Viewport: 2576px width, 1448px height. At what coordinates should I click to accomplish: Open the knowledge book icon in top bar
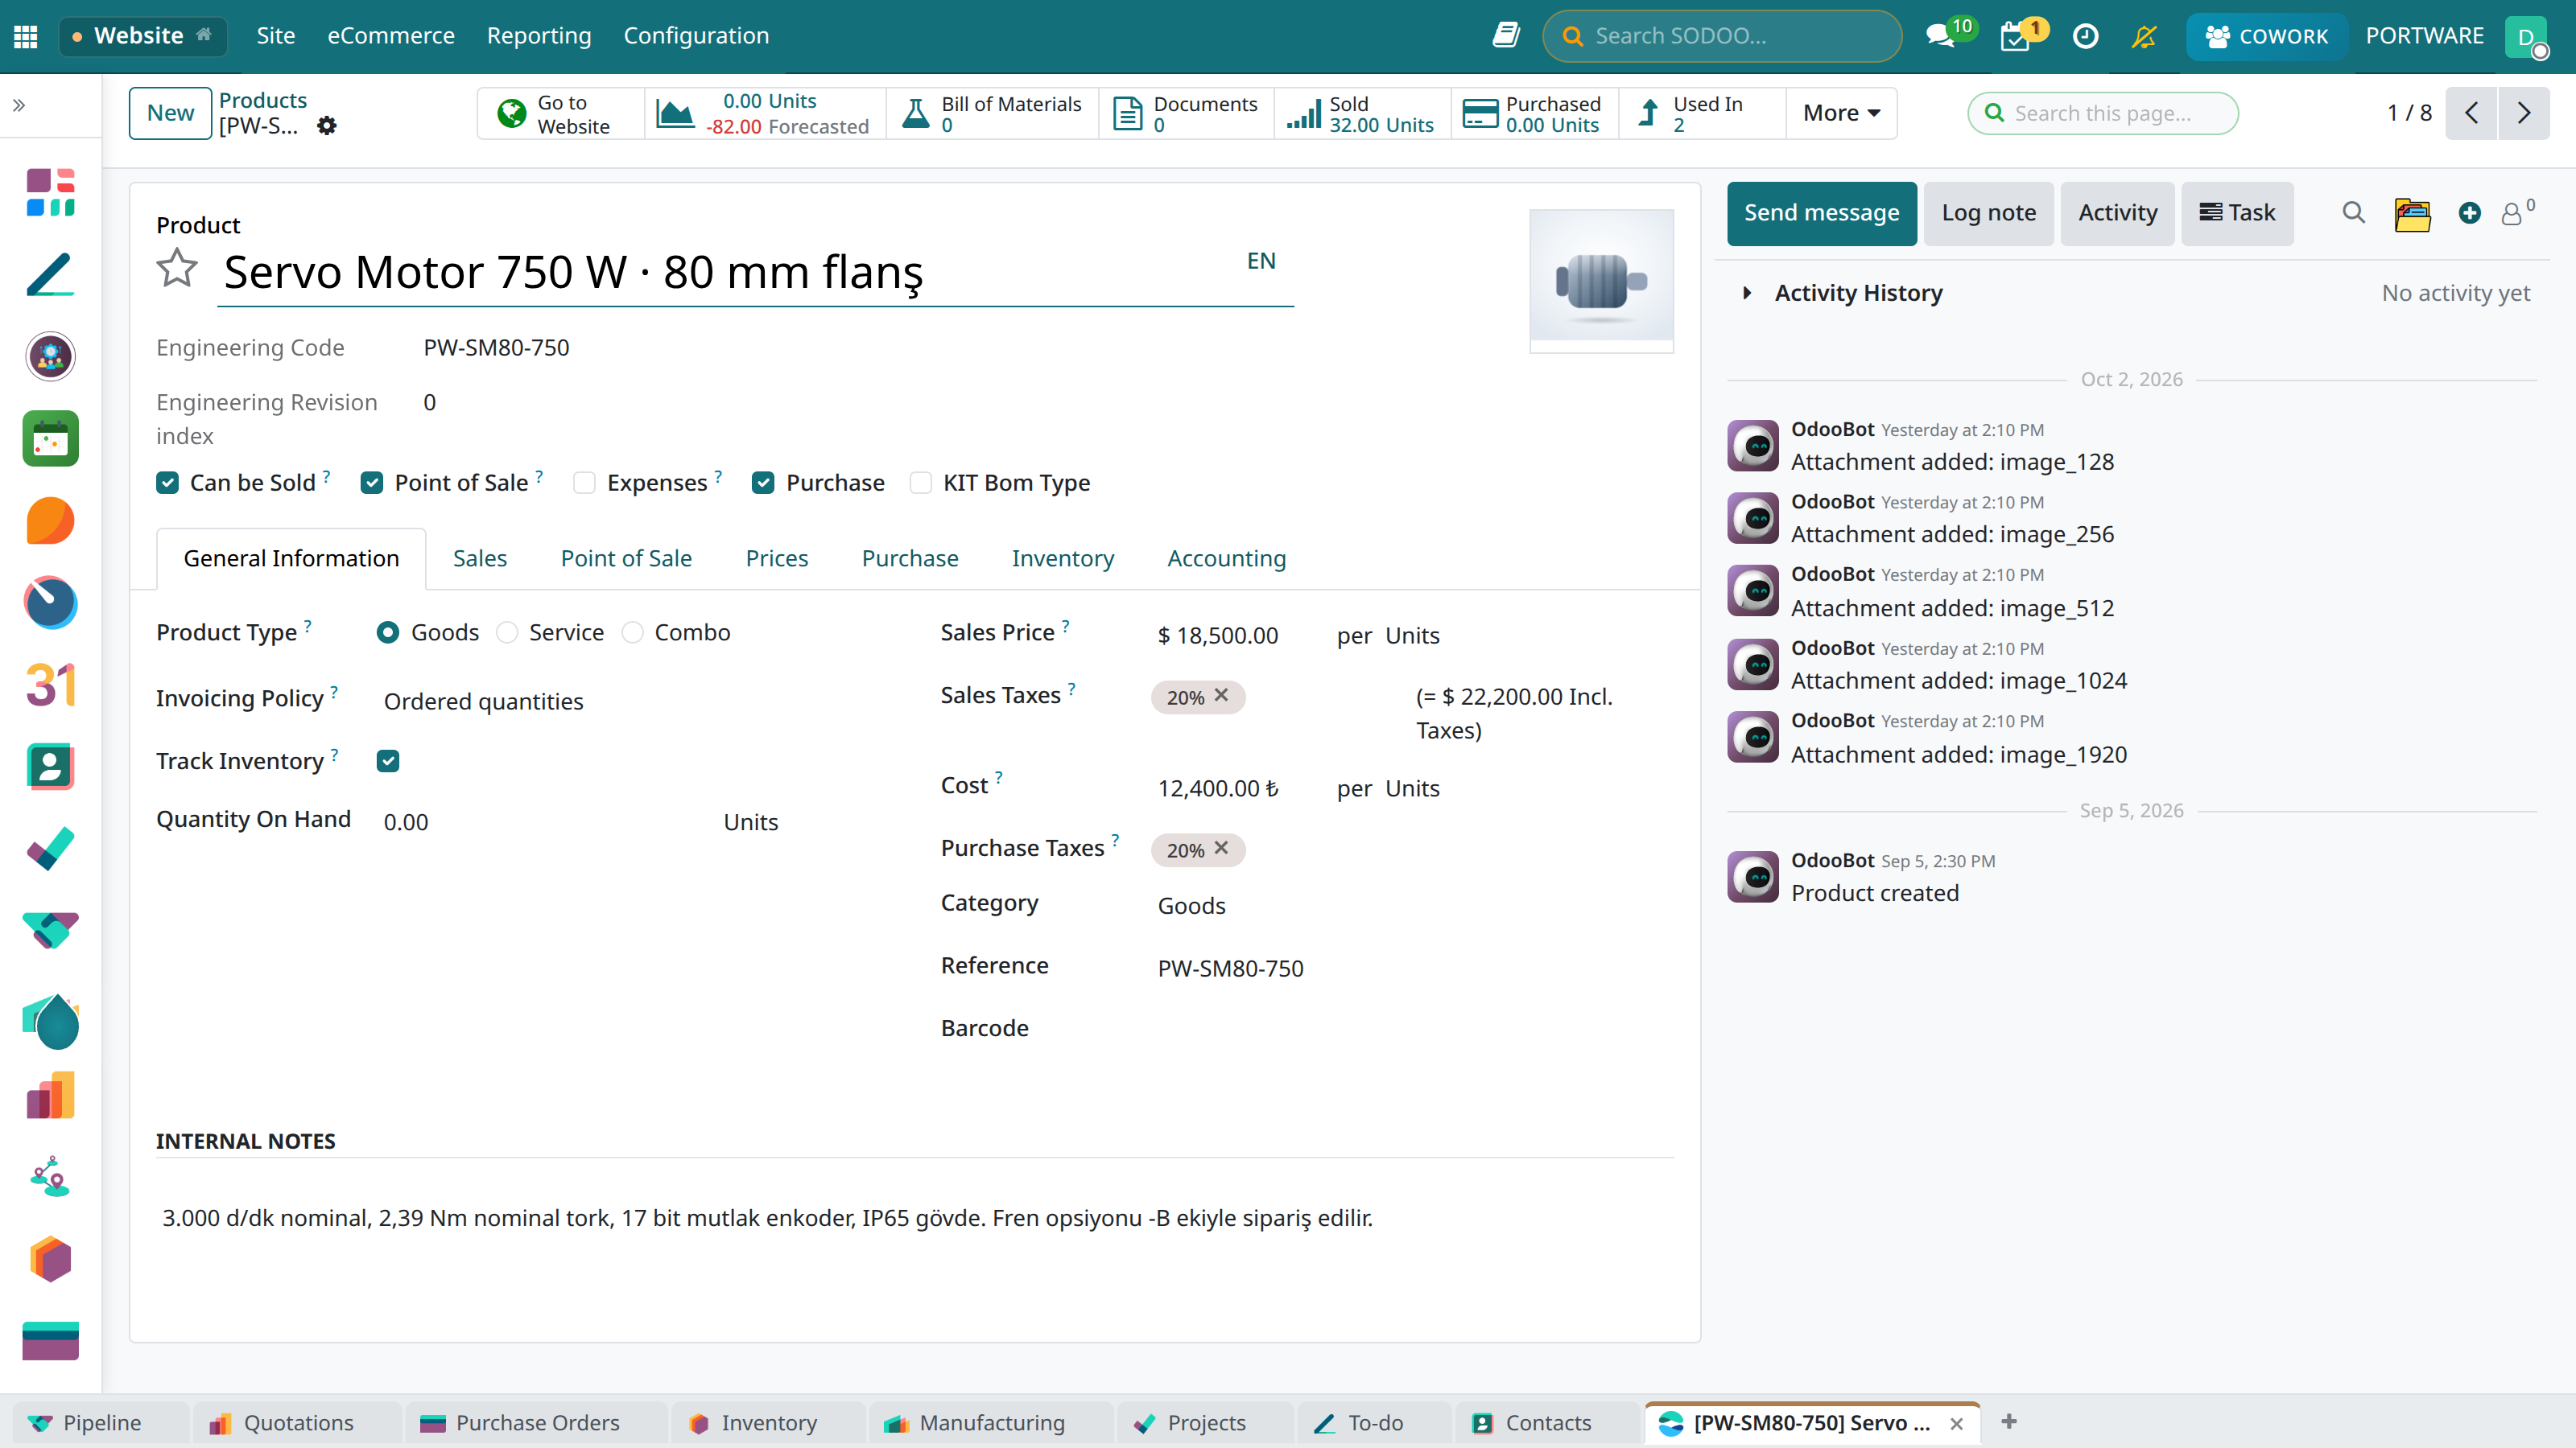coord(1506,36)
